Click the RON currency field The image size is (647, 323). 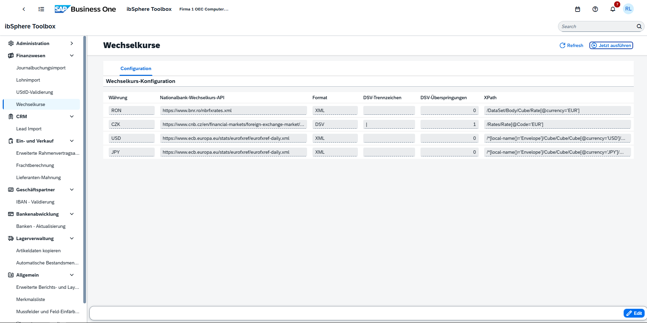click(132, 110)
